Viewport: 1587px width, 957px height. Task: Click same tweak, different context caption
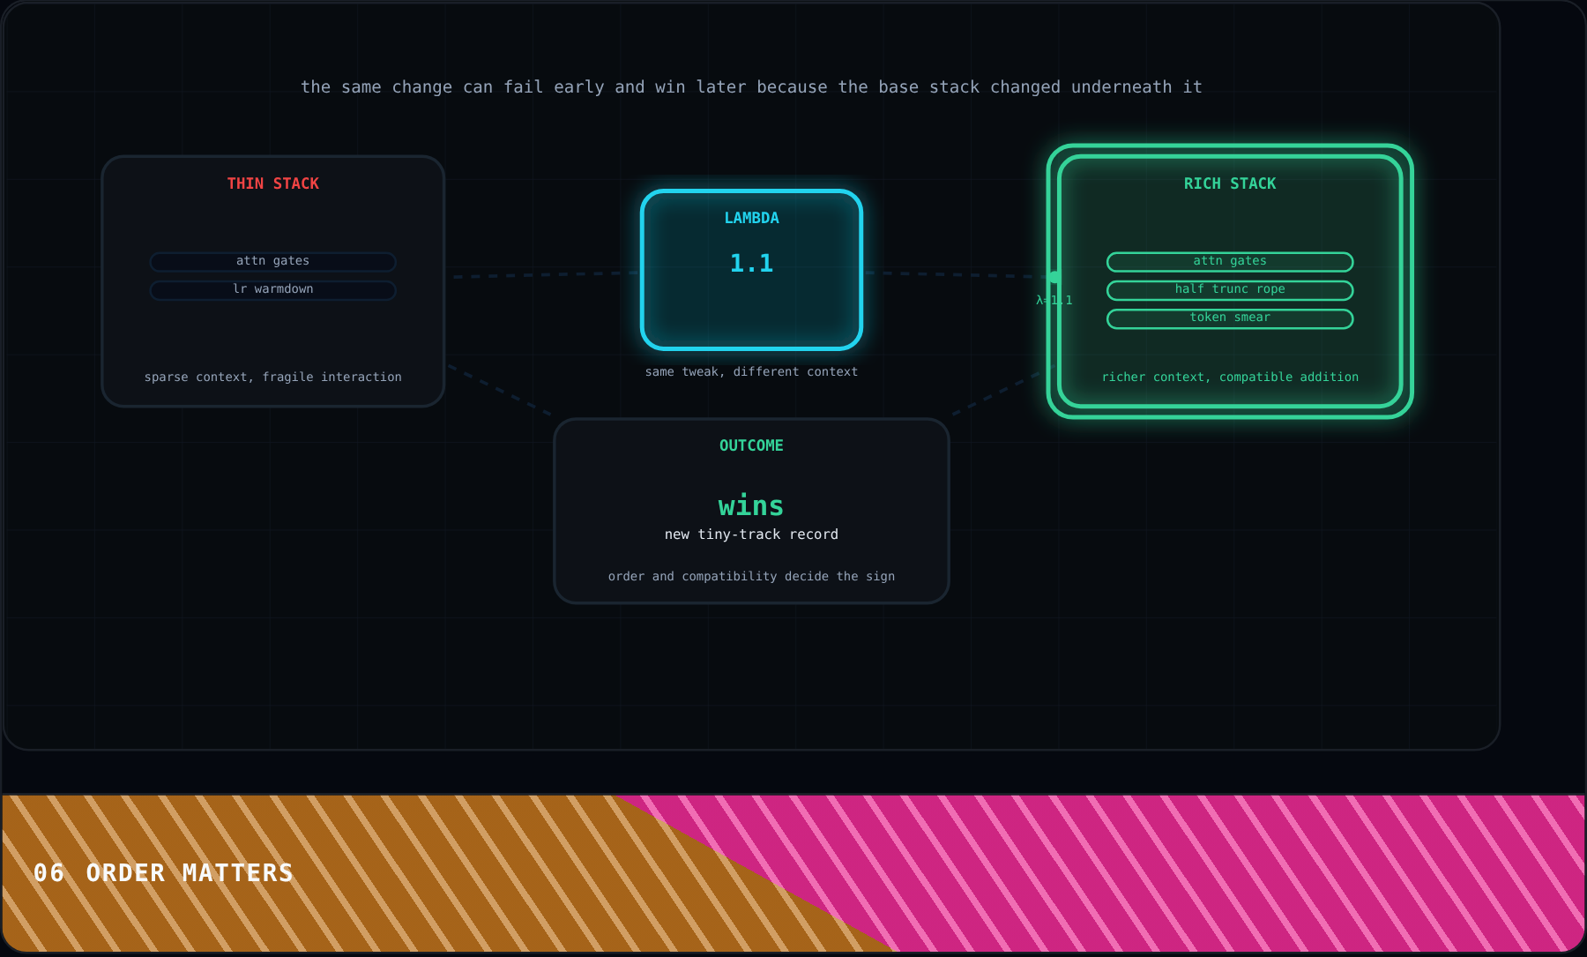(x=751, y=372)
